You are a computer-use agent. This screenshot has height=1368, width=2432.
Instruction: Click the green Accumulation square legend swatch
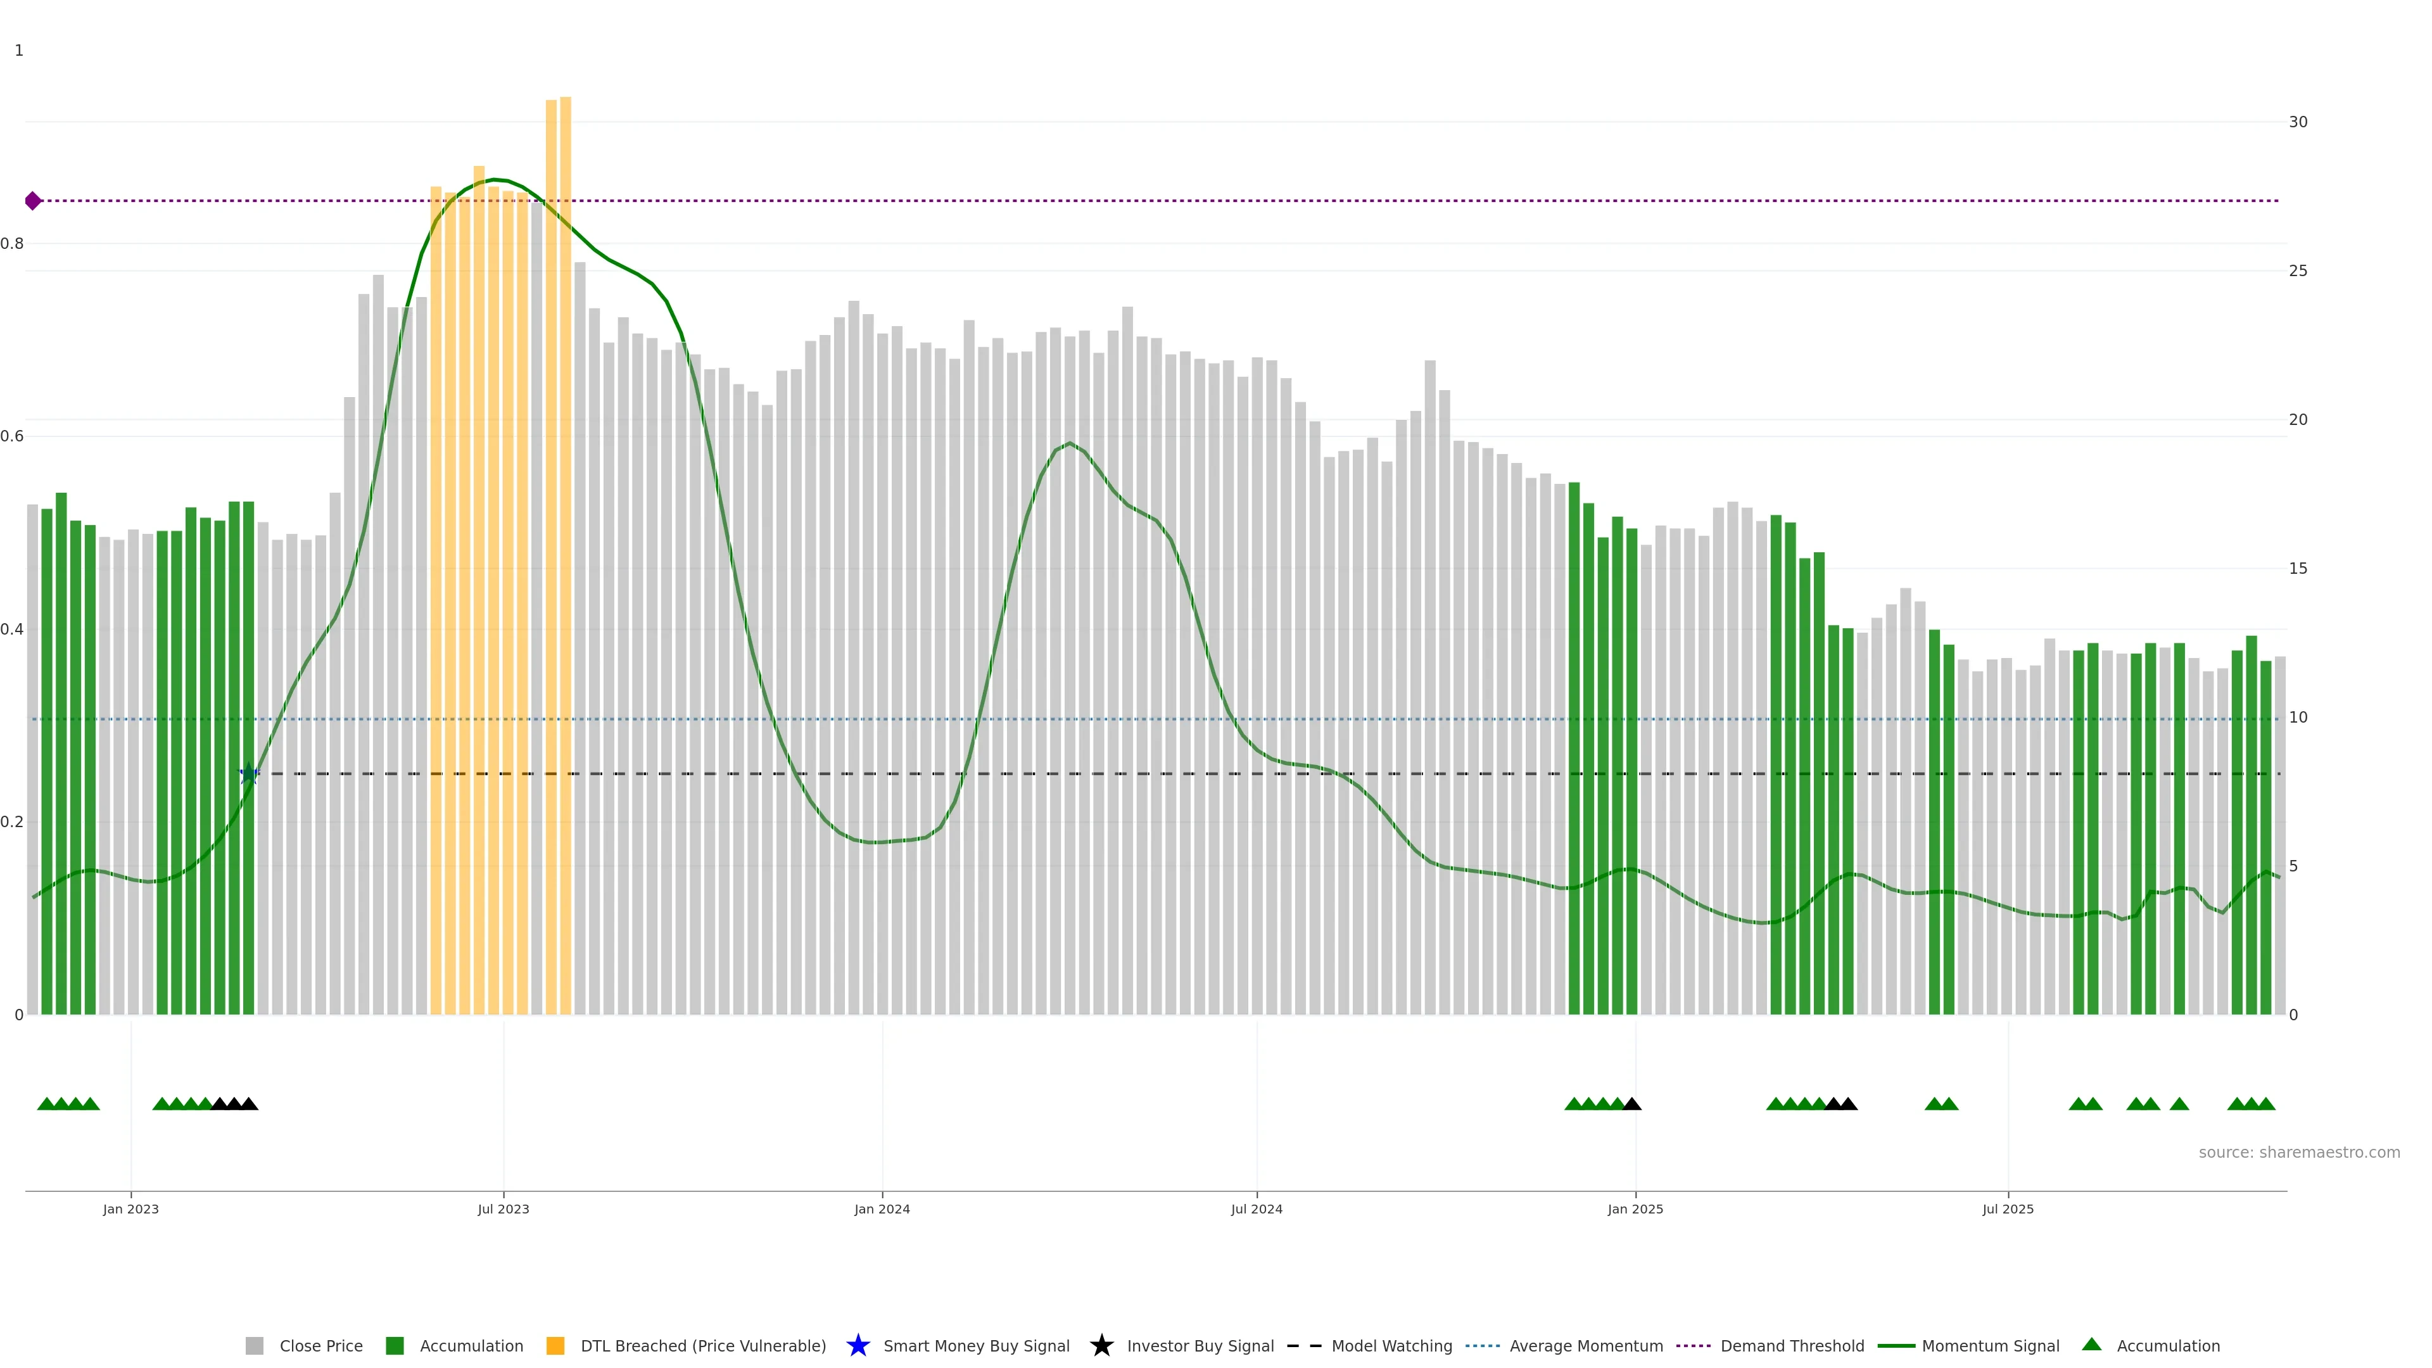tap(395, 1345)
